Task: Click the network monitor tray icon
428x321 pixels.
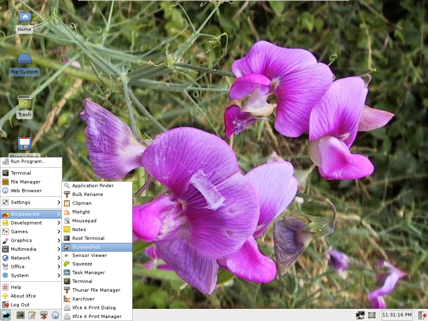Action: click(x=360, y=315)
